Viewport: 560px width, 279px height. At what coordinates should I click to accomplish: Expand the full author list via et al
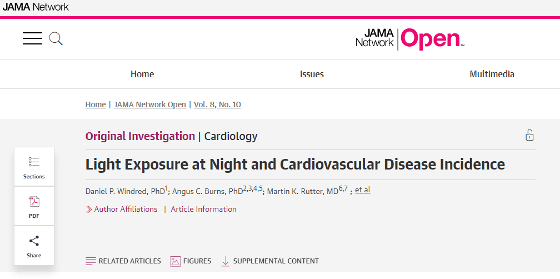pos(363,190)
